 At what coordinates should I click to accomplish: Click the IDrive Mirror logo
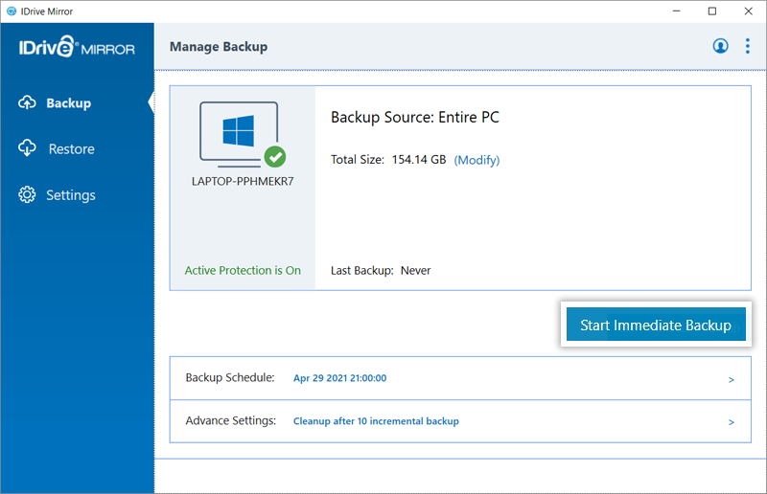(77, 47)
